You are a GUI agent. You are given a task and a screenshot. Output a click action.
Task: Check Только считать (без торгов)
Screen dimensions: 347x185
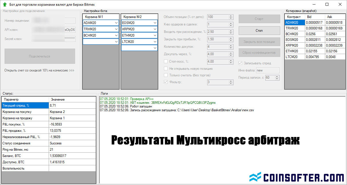pos(166,75)
